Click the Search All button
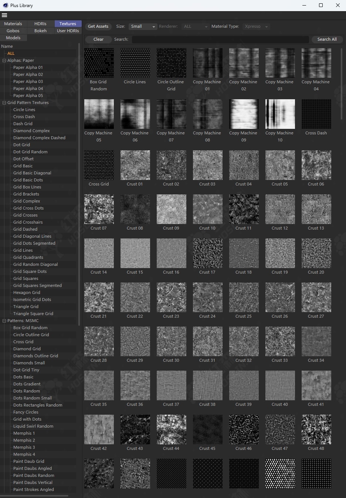This screenshot has width=346, height=498. pos(327,39)
